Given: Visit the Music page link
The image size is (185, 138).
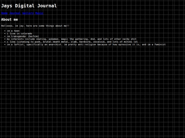Looking at the screenshot, I should click(39, 13).
